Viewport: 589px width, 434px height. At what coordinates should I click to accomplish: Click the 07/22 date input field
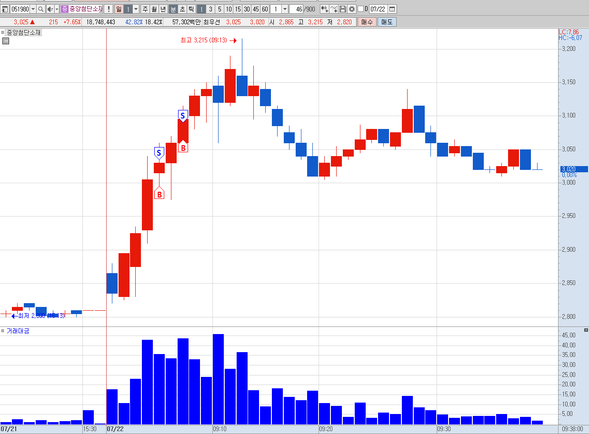click(x=378, y=9)
